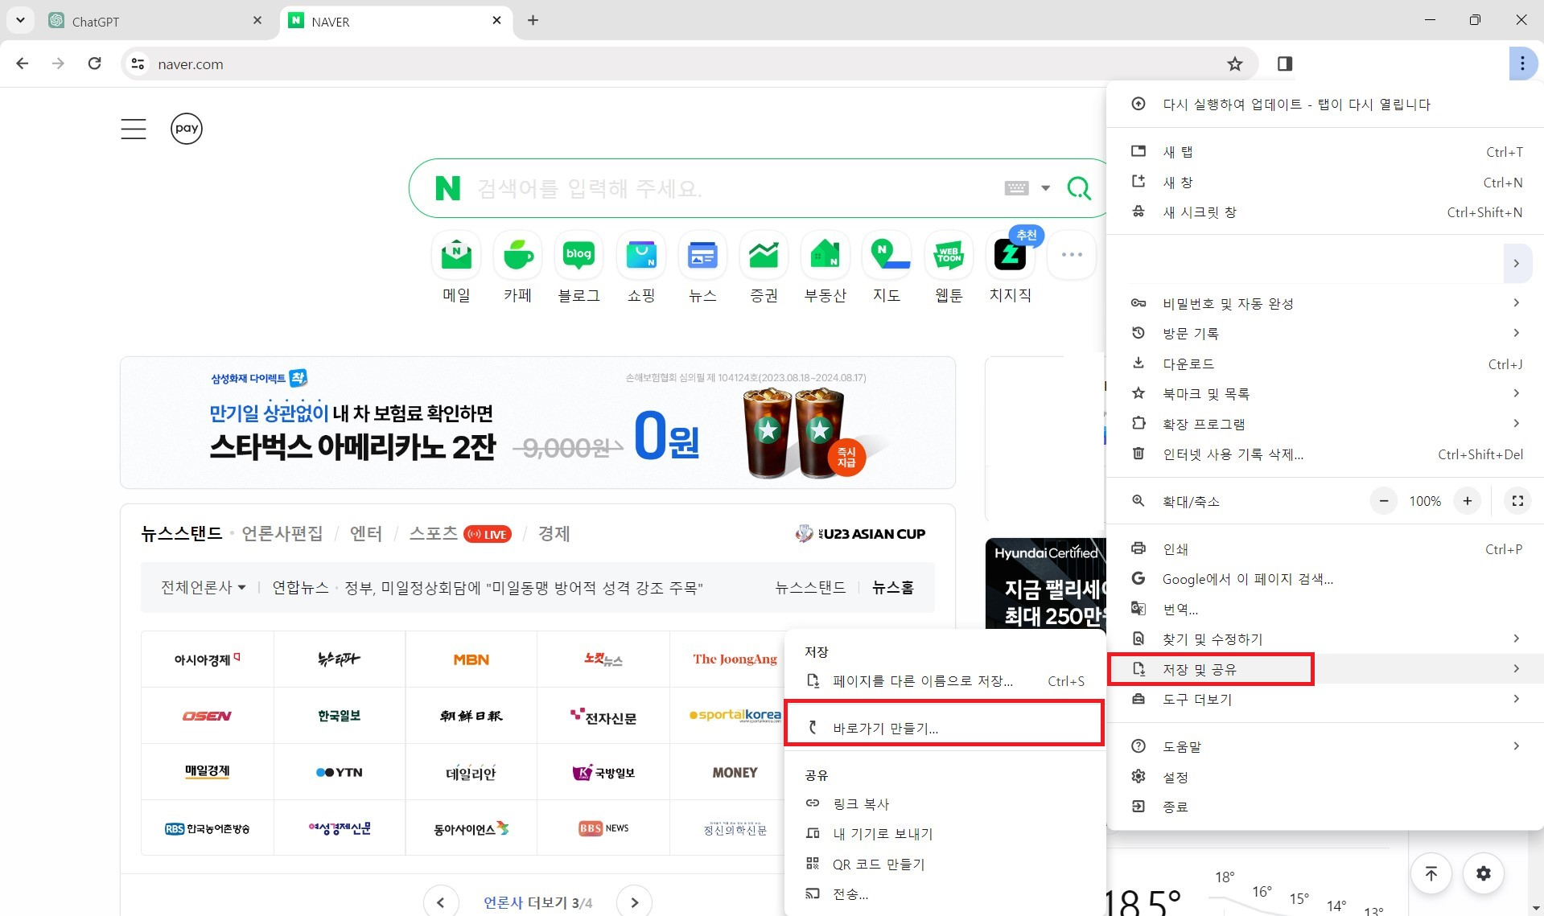Open the Chrome side panel icon
Image resolution: width=1544 pixels, height=916 pixels.
(1285, 64)
